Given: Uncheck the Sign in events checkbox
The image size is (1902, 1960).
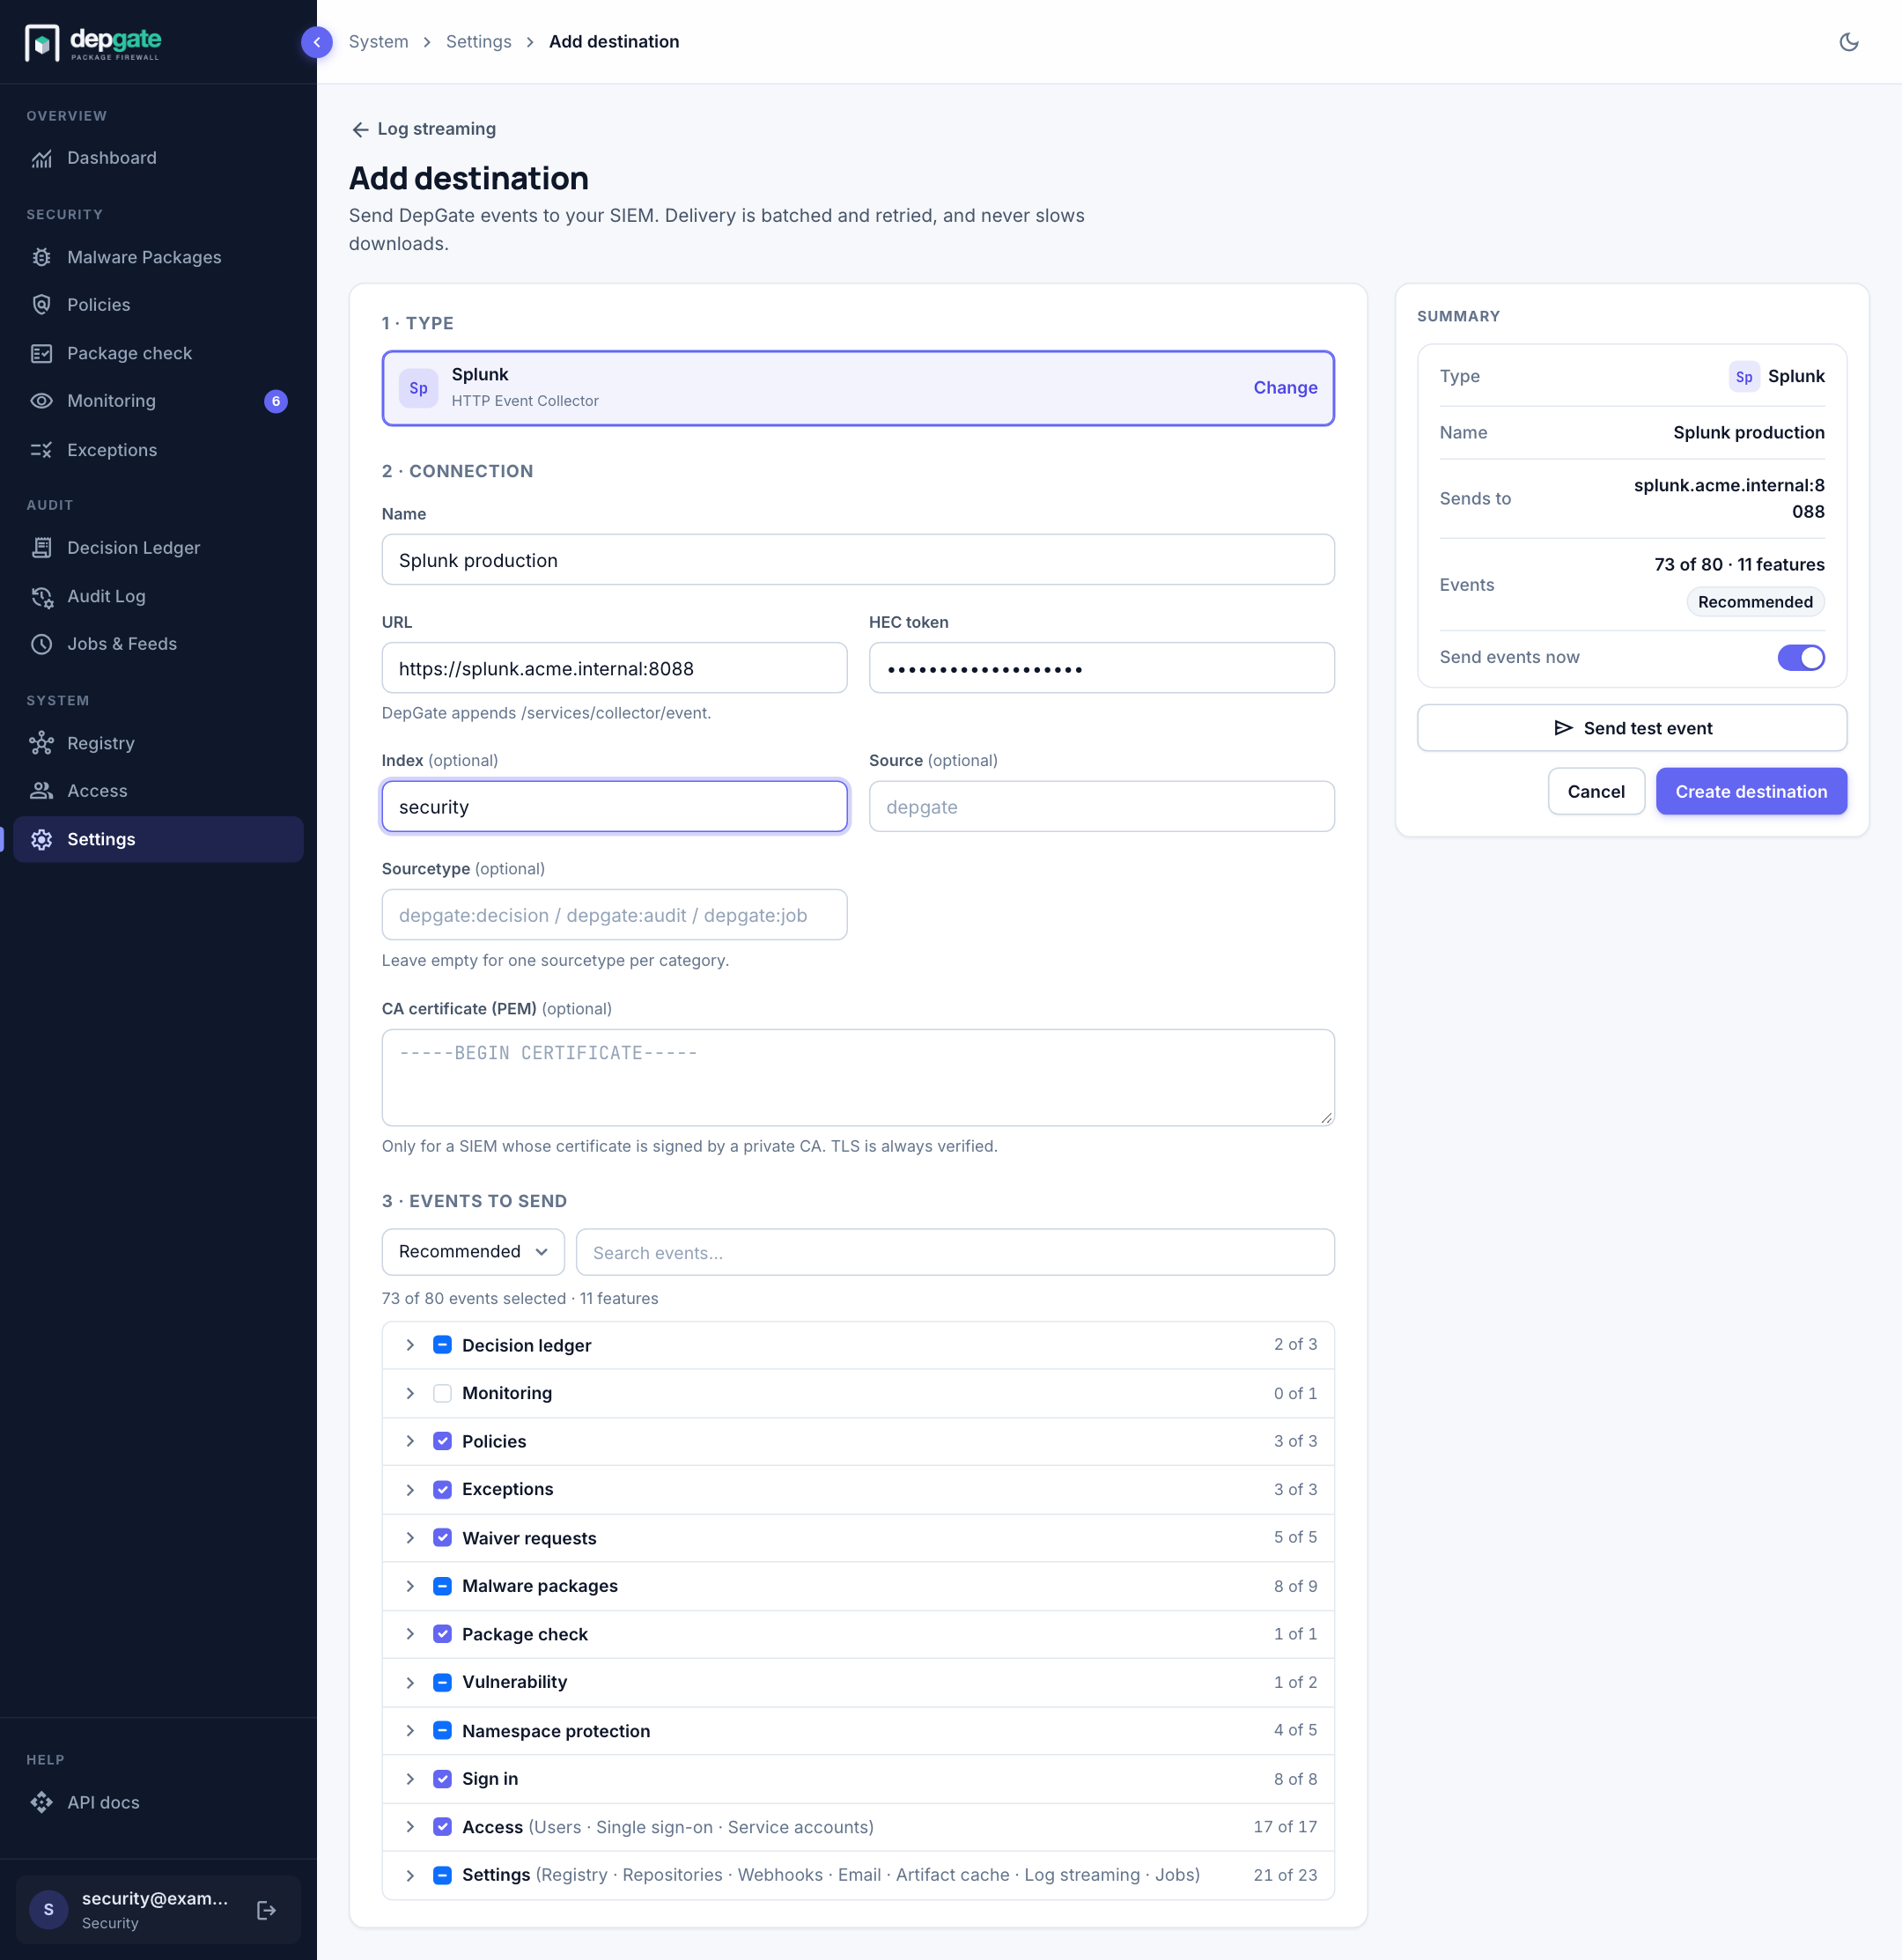Looking at the screenshot, I should [442, 1779].
